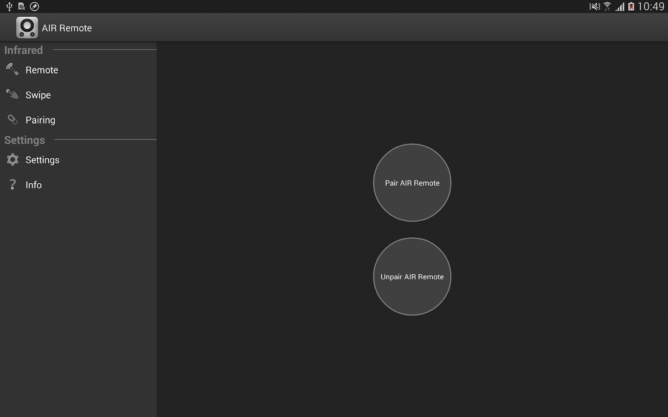
Task: Click the question mark Info icon
Action: pos(12,184)
